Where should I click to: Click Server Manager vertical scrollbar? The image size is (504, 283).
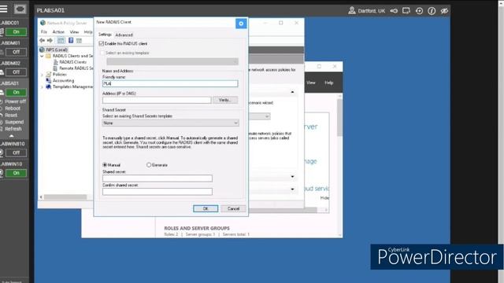(x=339, y=117)
